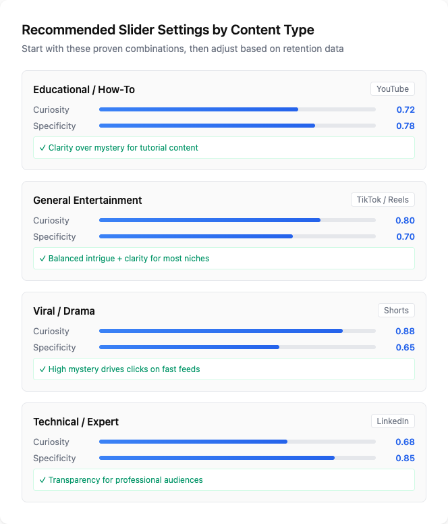The image size is (448, 524).
Task: Click the Specificity label in General Entertainment
Action: 55,236
